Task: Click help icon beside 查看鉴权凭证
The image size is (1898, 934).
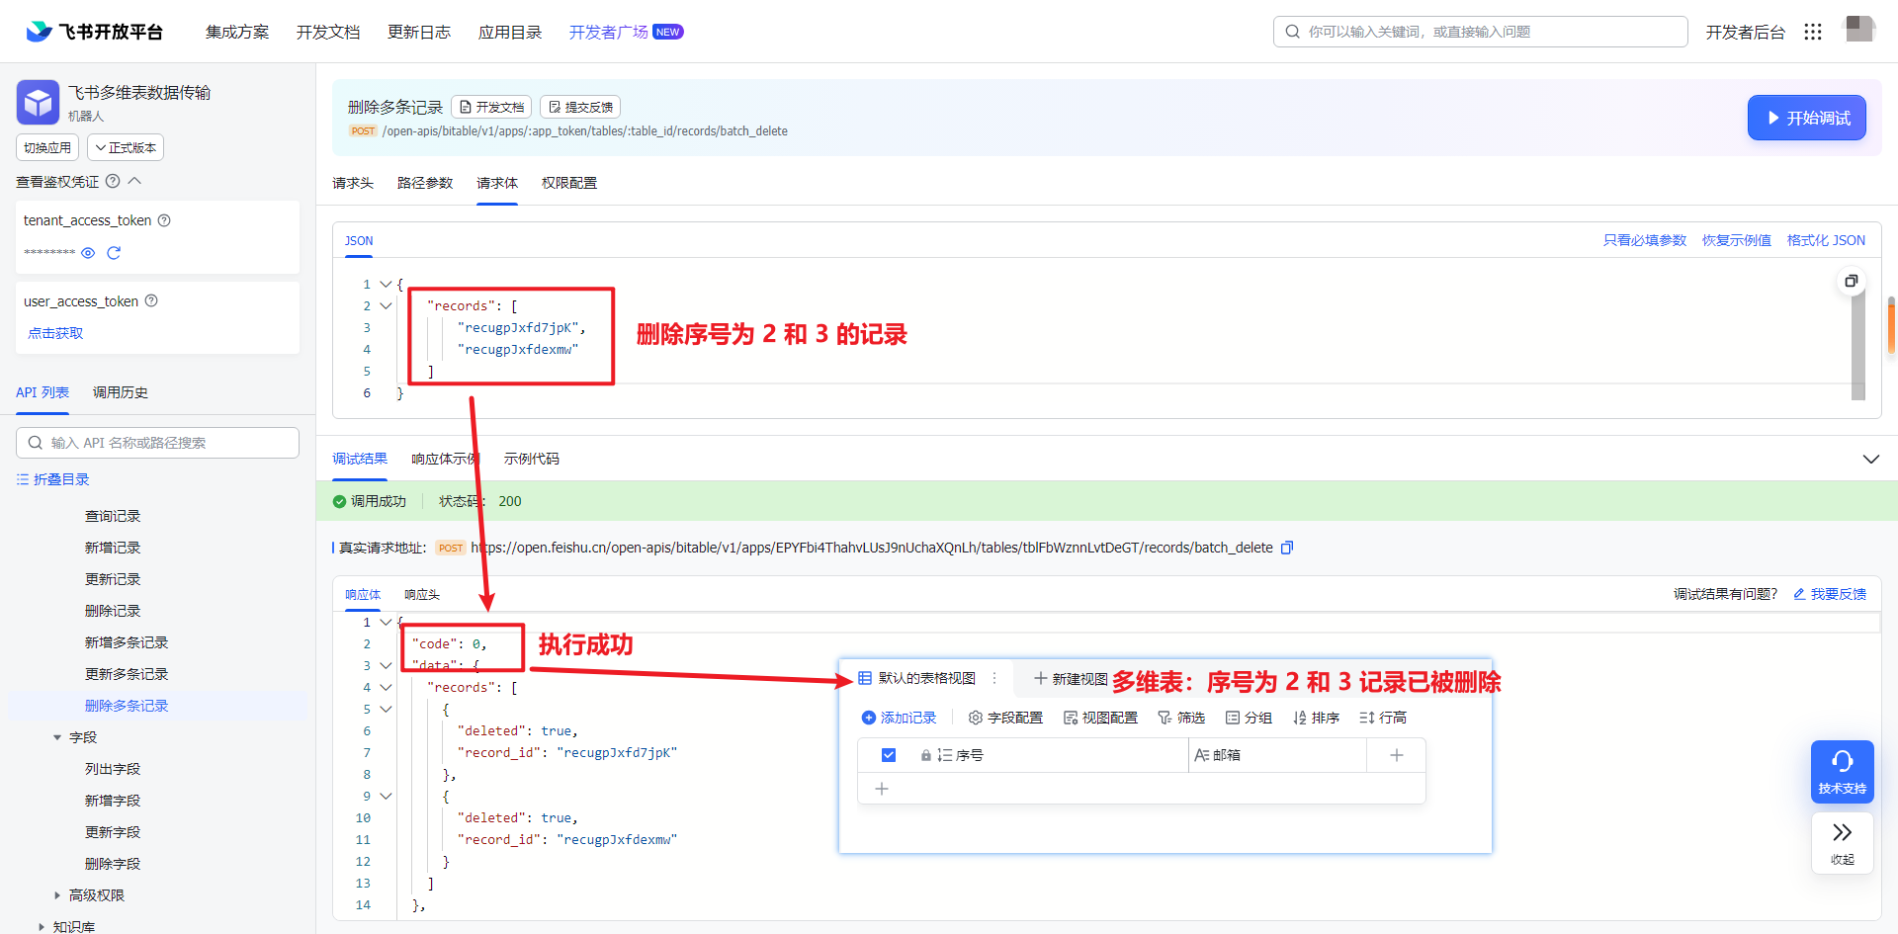Action: click(x=113, y=181)
